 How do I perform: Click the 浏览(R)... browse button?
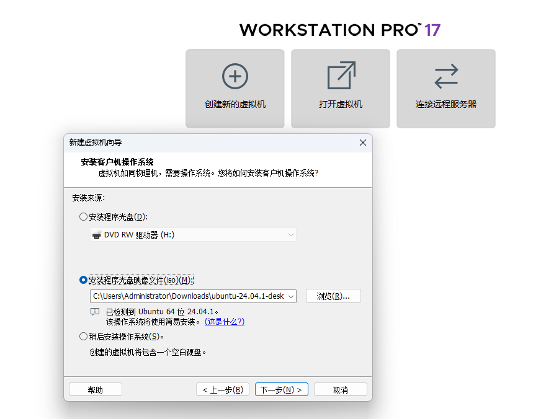[x=333, y=296]
